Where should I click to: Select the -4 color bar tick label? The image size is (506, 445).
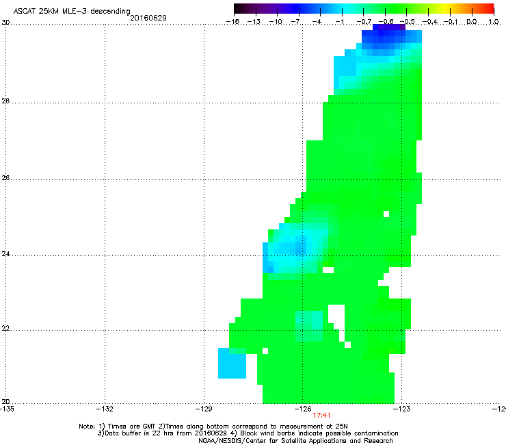click(317, 22)
